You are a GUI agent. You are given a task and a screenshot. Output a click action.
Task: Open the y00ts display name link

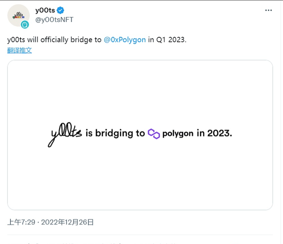(x=45, y=10)
